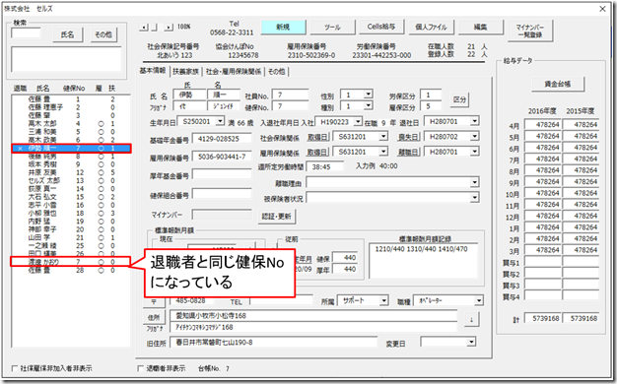Click the zoom scroller thumb beside 100%
Image resolution: width=617 pixels, height=384 pixels.
154,28
